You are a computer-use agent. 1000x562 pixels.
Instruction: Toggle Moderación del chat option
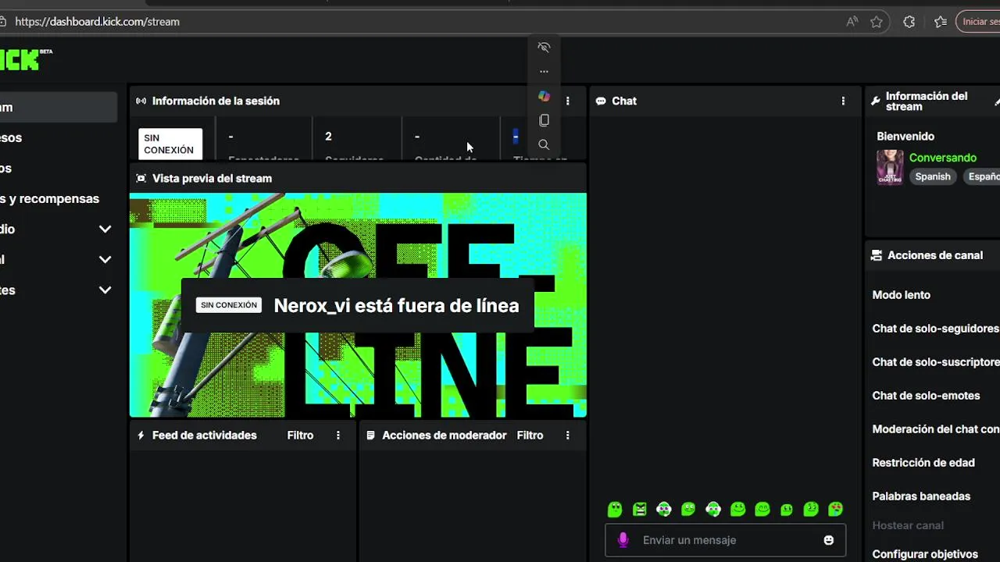[x=936, y=429]
